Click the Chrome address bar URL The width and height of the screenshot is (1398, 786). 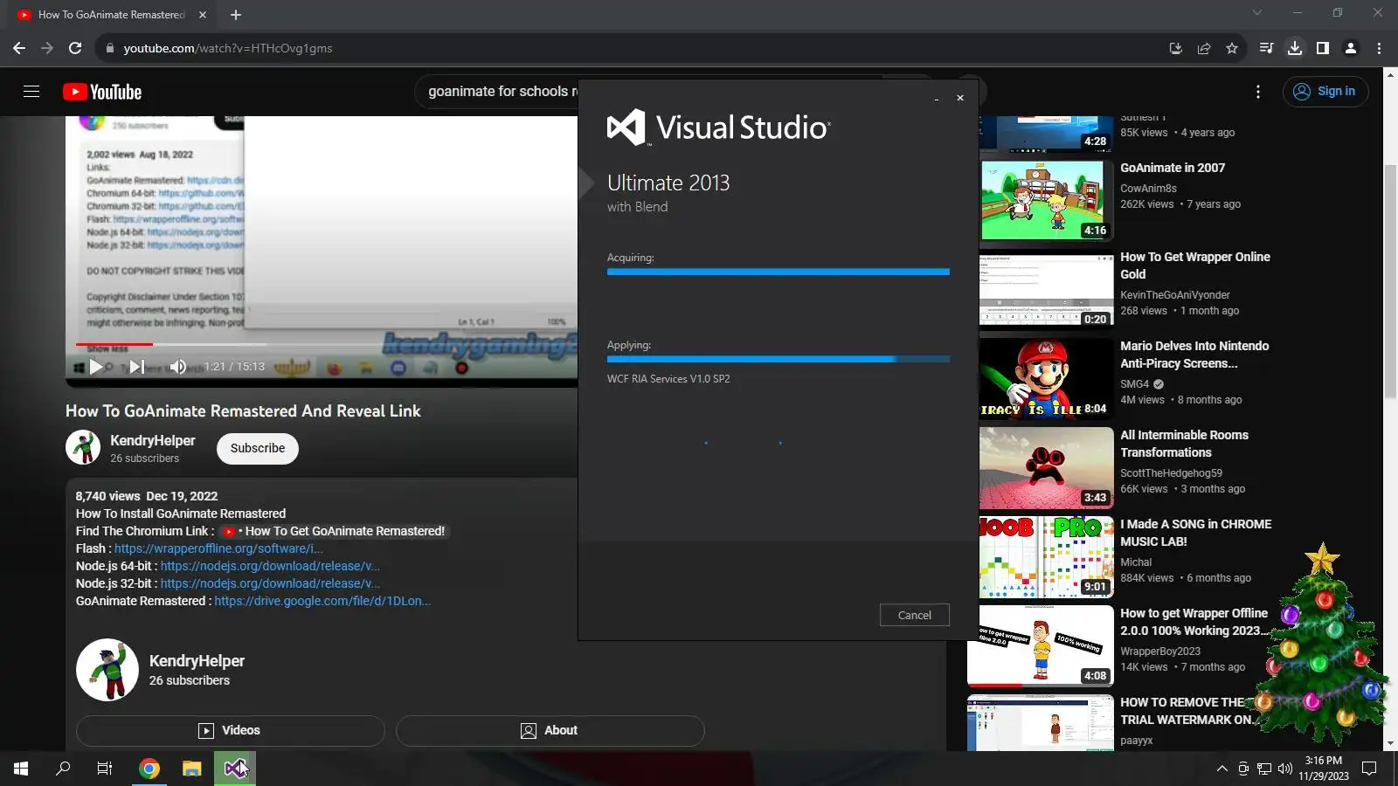(x=228, y=48)
